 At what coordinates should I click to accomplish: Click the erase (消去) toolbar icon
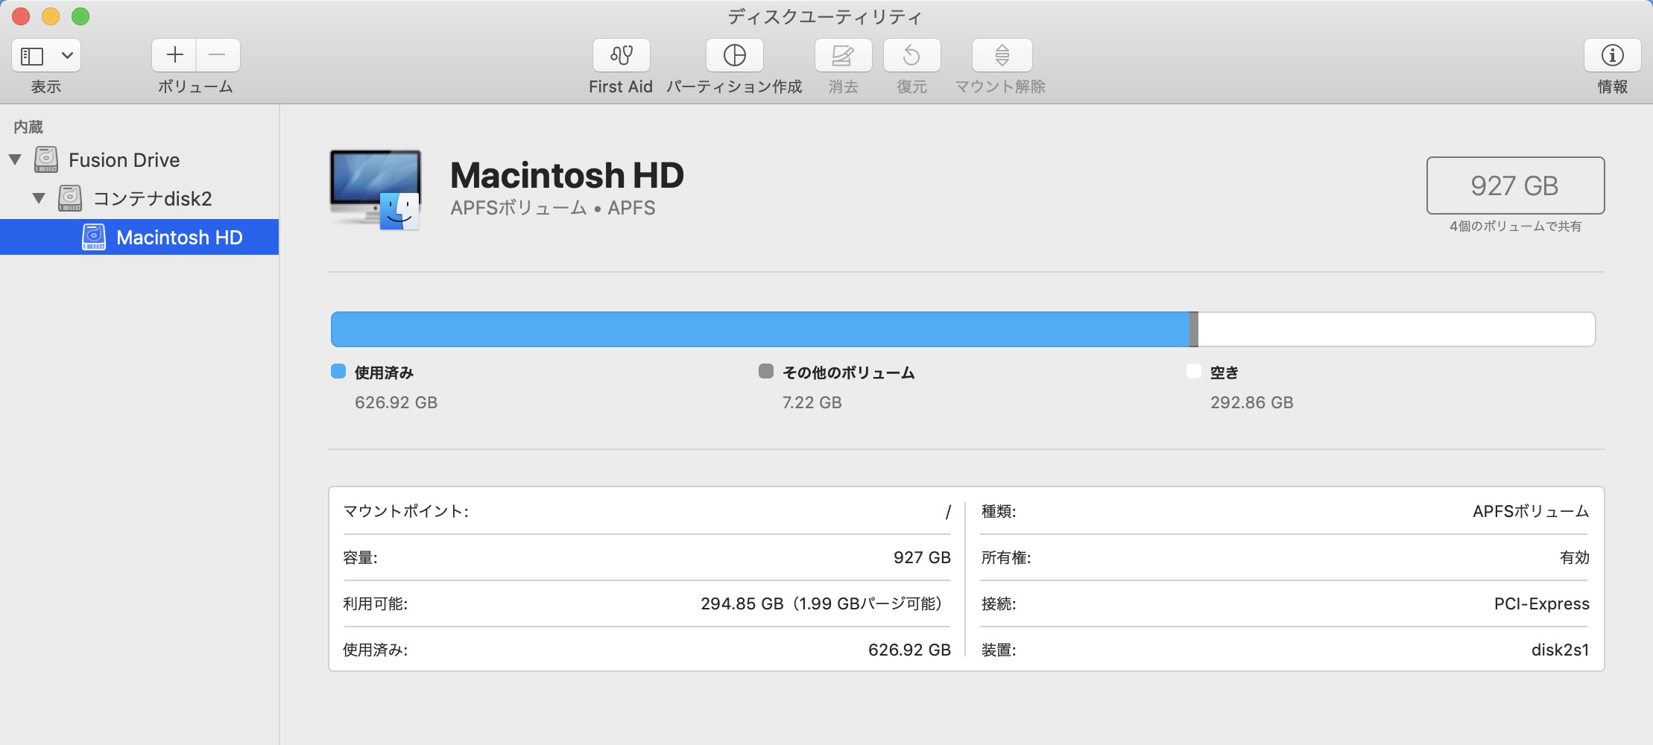click(x=844, y=55)
